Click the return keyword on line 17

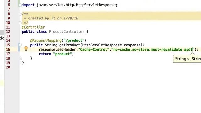click(45, 54)
